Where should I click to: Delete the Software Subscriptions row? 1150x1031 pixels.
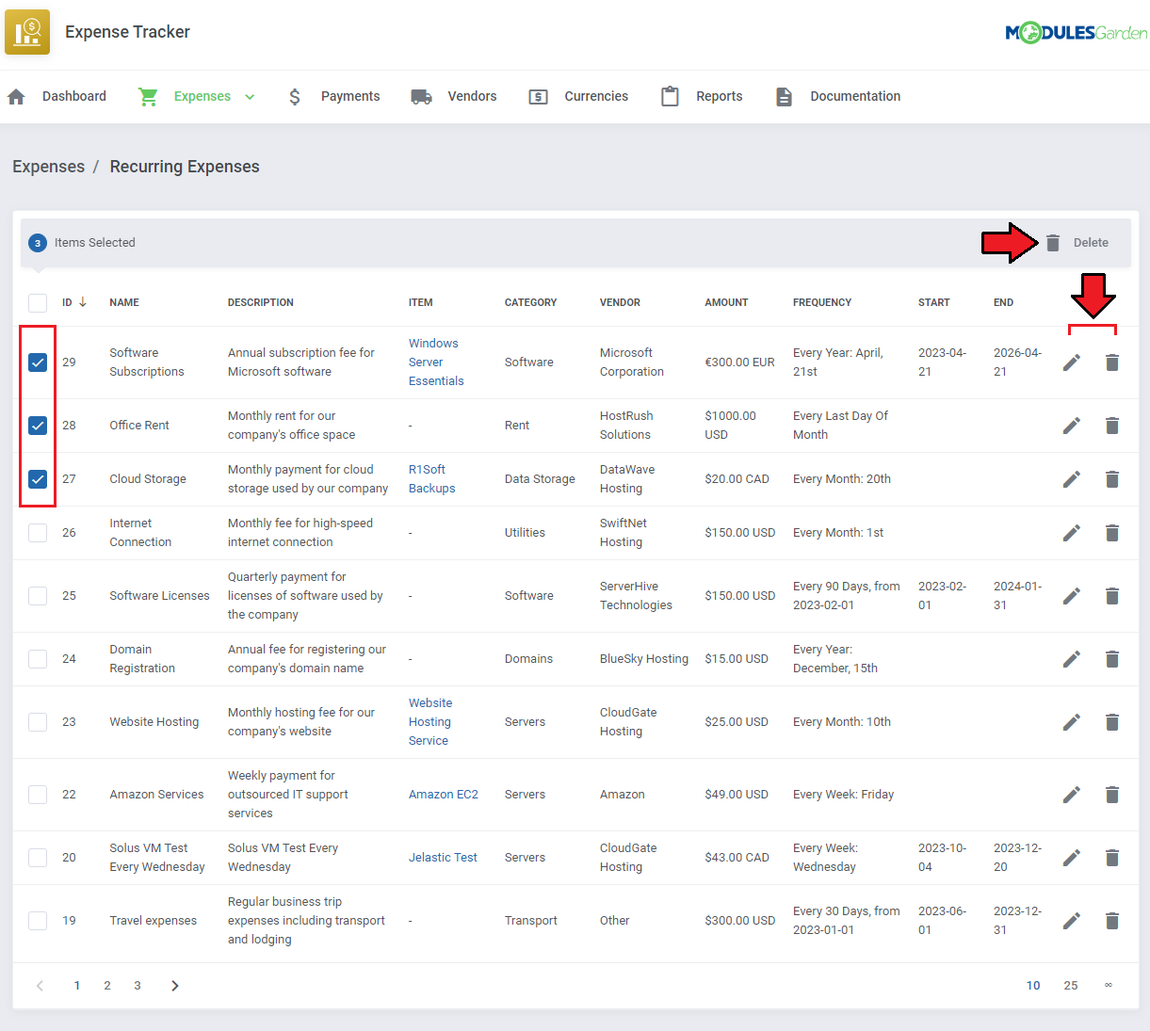point(1112,362)
